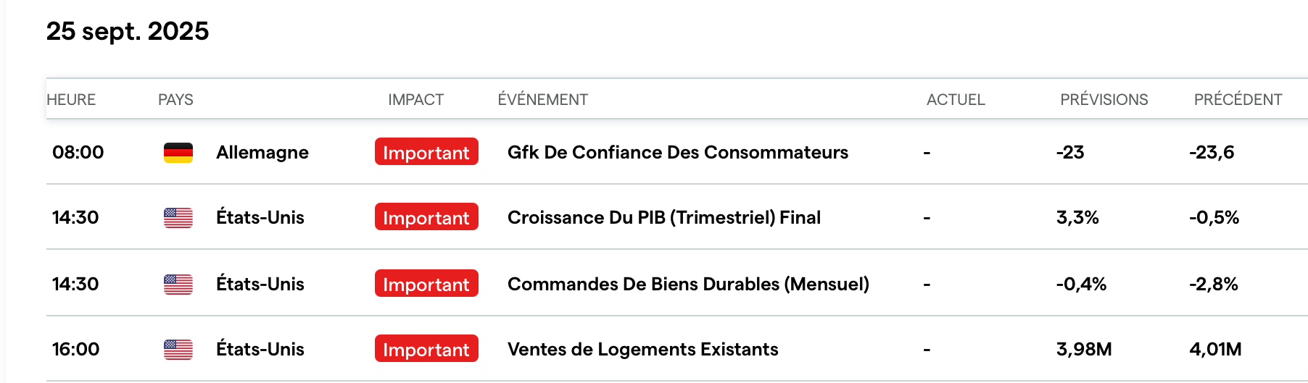The height and width of the screenshot is (383, 1308).
Task: Open Gfk De Confiance Des Consommateurs event
Action: tap(677, 152)
